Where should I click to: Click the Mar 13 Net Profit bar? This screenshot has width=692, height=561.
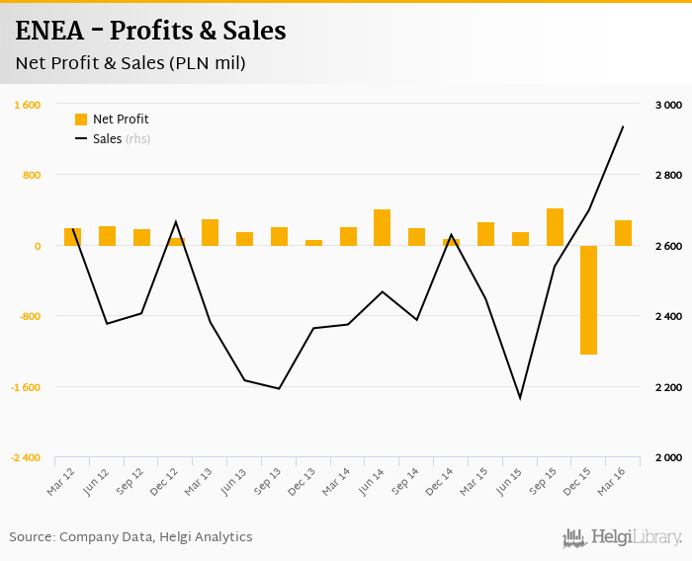(210, 232)
